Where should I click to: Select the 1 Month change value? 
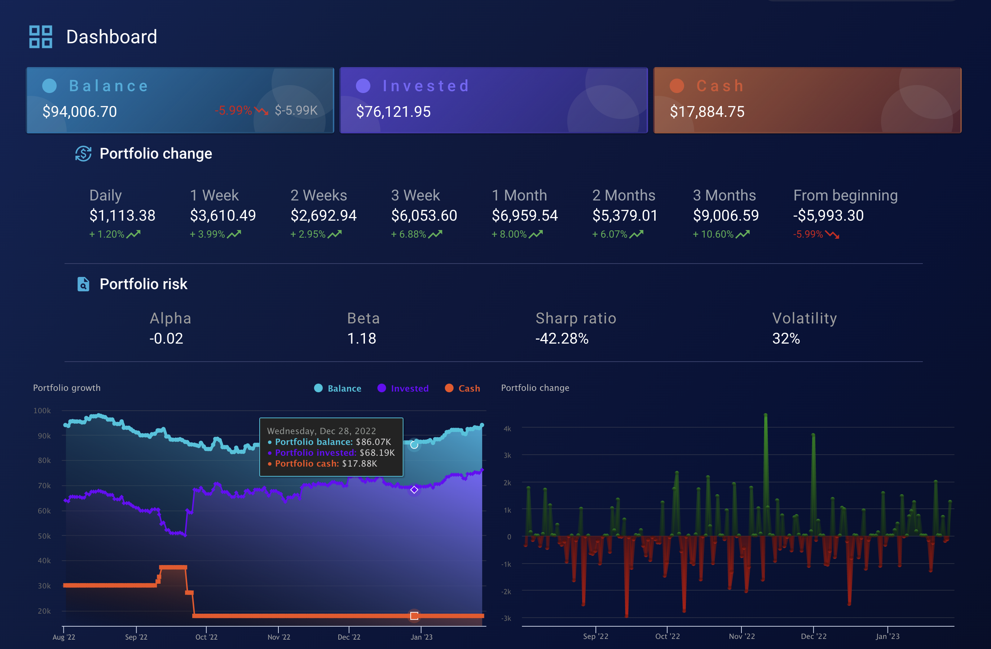pyautogui.click(x=524, y=215)
